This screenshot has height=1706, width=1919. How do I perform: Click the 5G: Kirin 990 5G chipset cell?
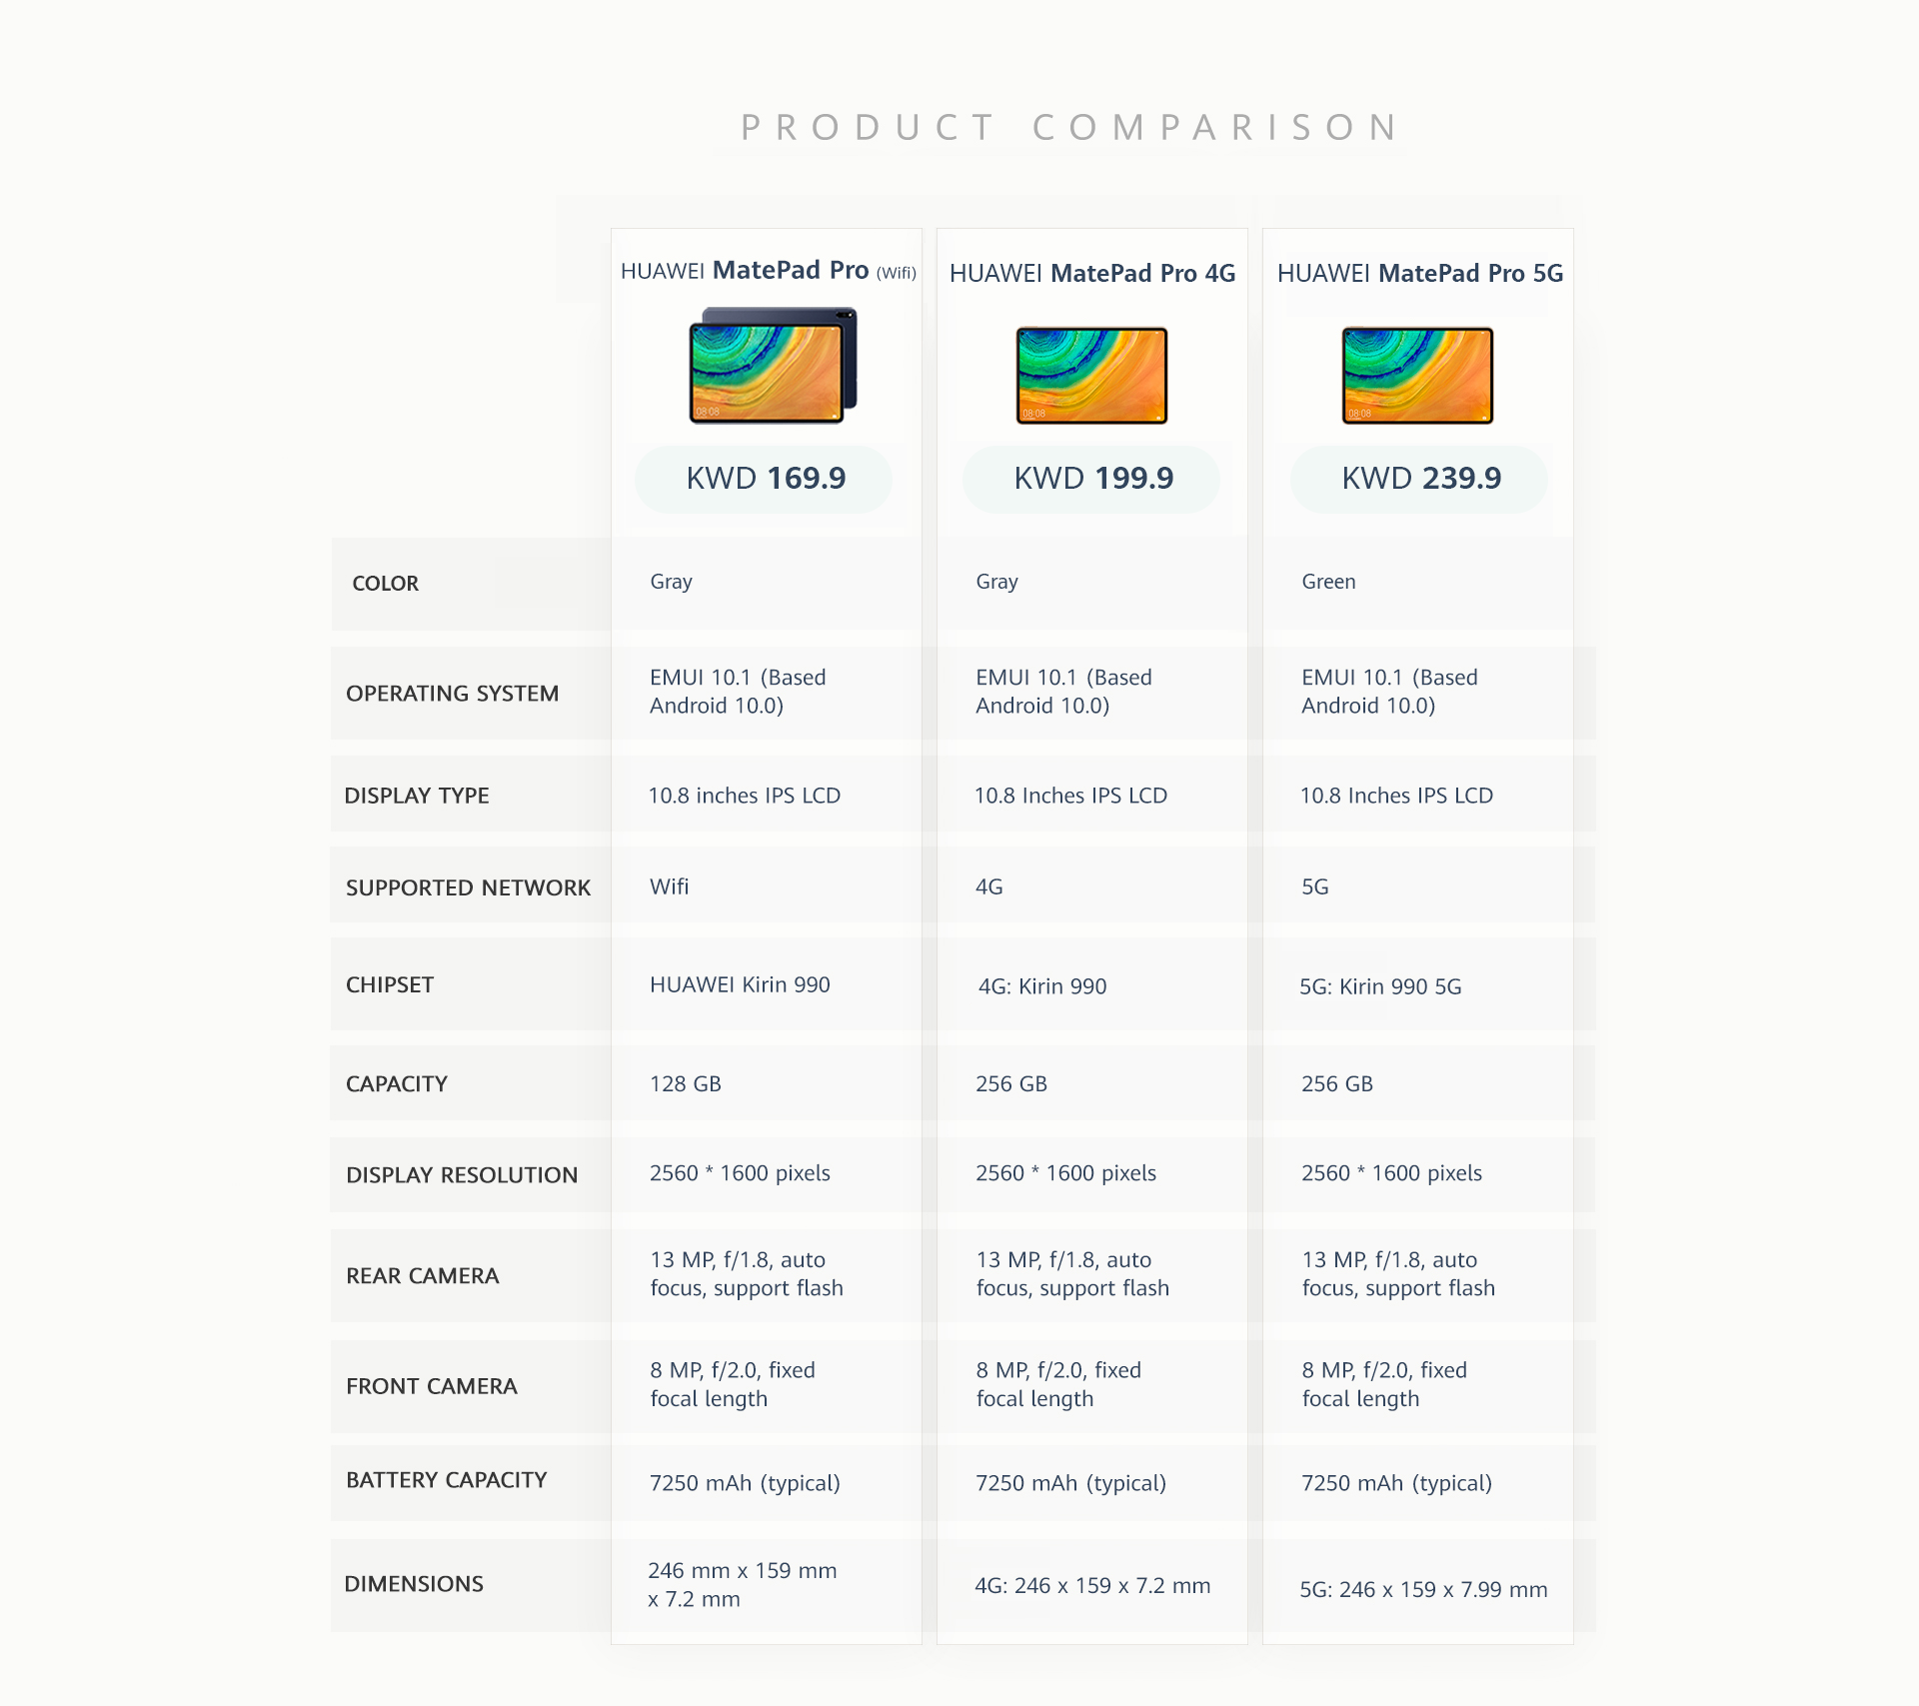1380,987
